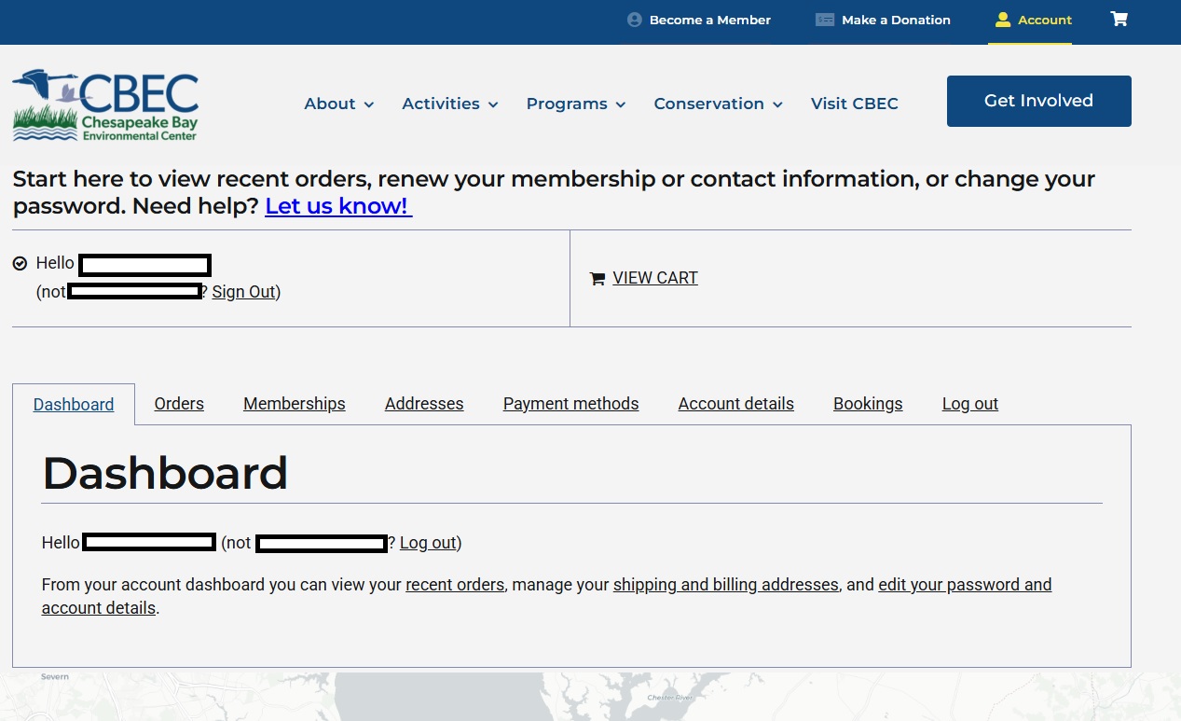The width and height of the screenshot is (1181, 721).
Task: Open the Programs dropdown menu
Action: point(576,104)
